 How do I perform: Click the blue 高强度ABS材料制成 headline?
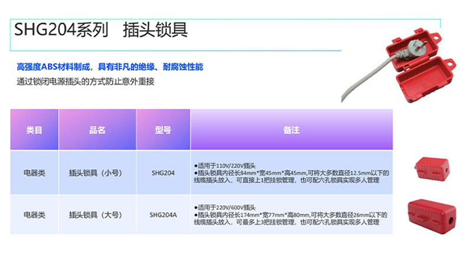click(110, 68)
